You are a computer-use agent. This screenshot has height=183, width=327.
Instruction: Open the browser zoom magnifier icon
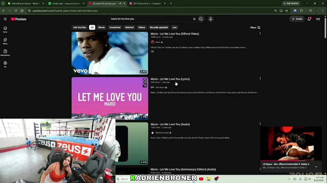pos(276,11)
